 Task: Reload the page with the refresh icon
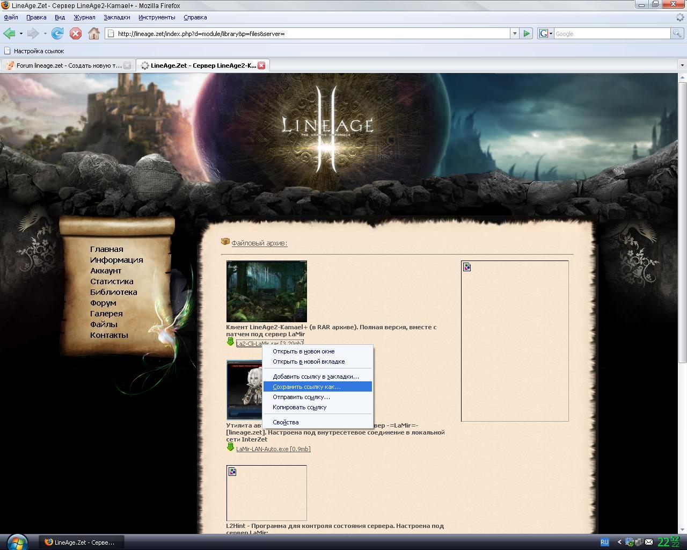(x=57, y=33)
